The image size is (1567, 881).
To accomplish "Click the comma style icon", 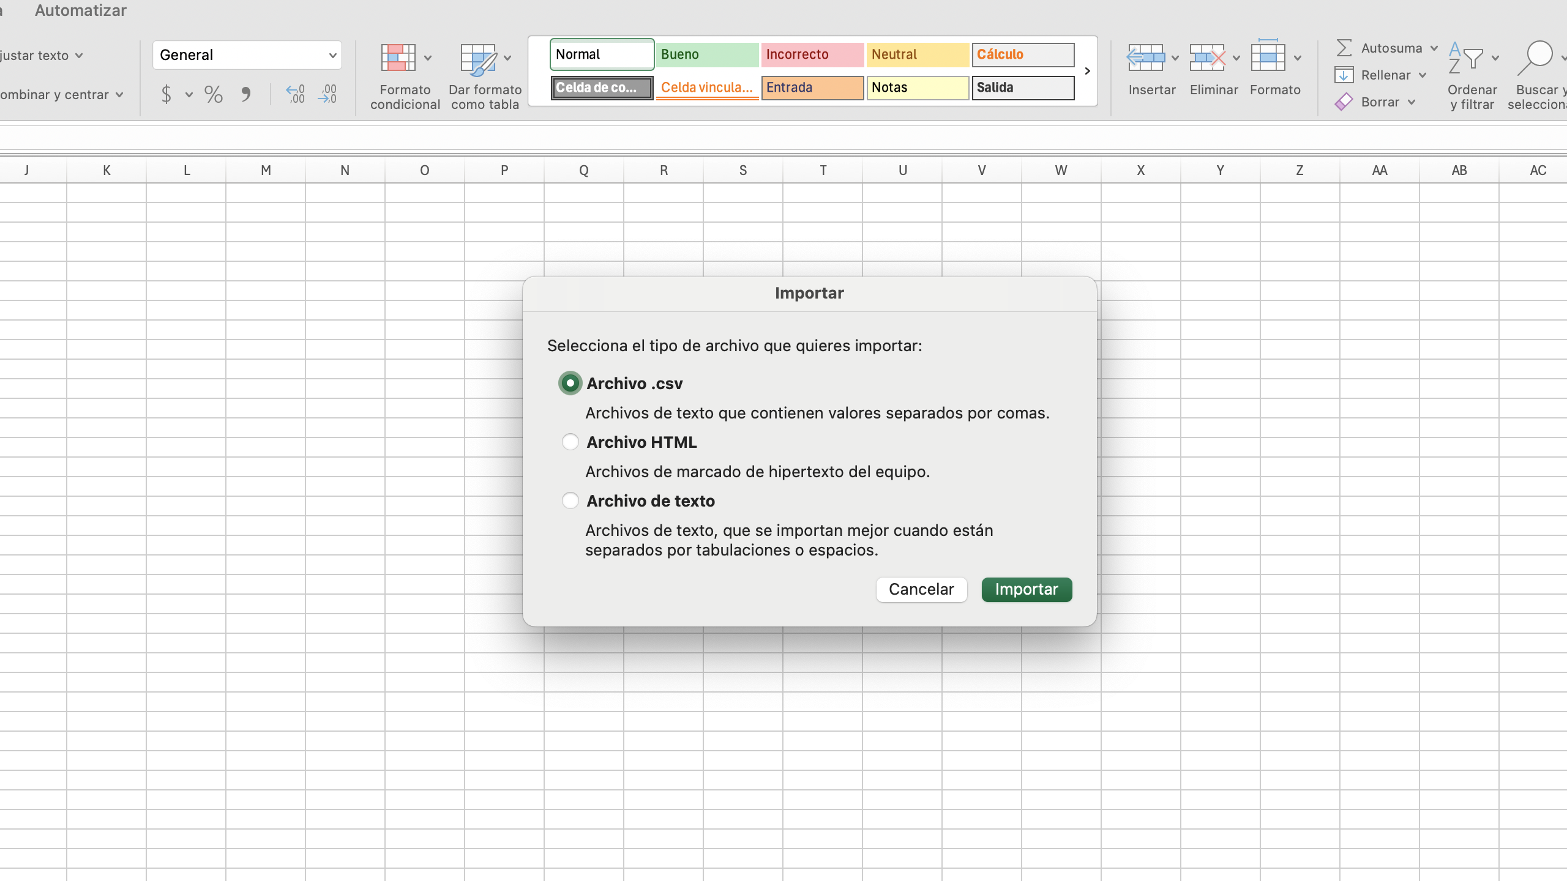I will click(245, 94).
